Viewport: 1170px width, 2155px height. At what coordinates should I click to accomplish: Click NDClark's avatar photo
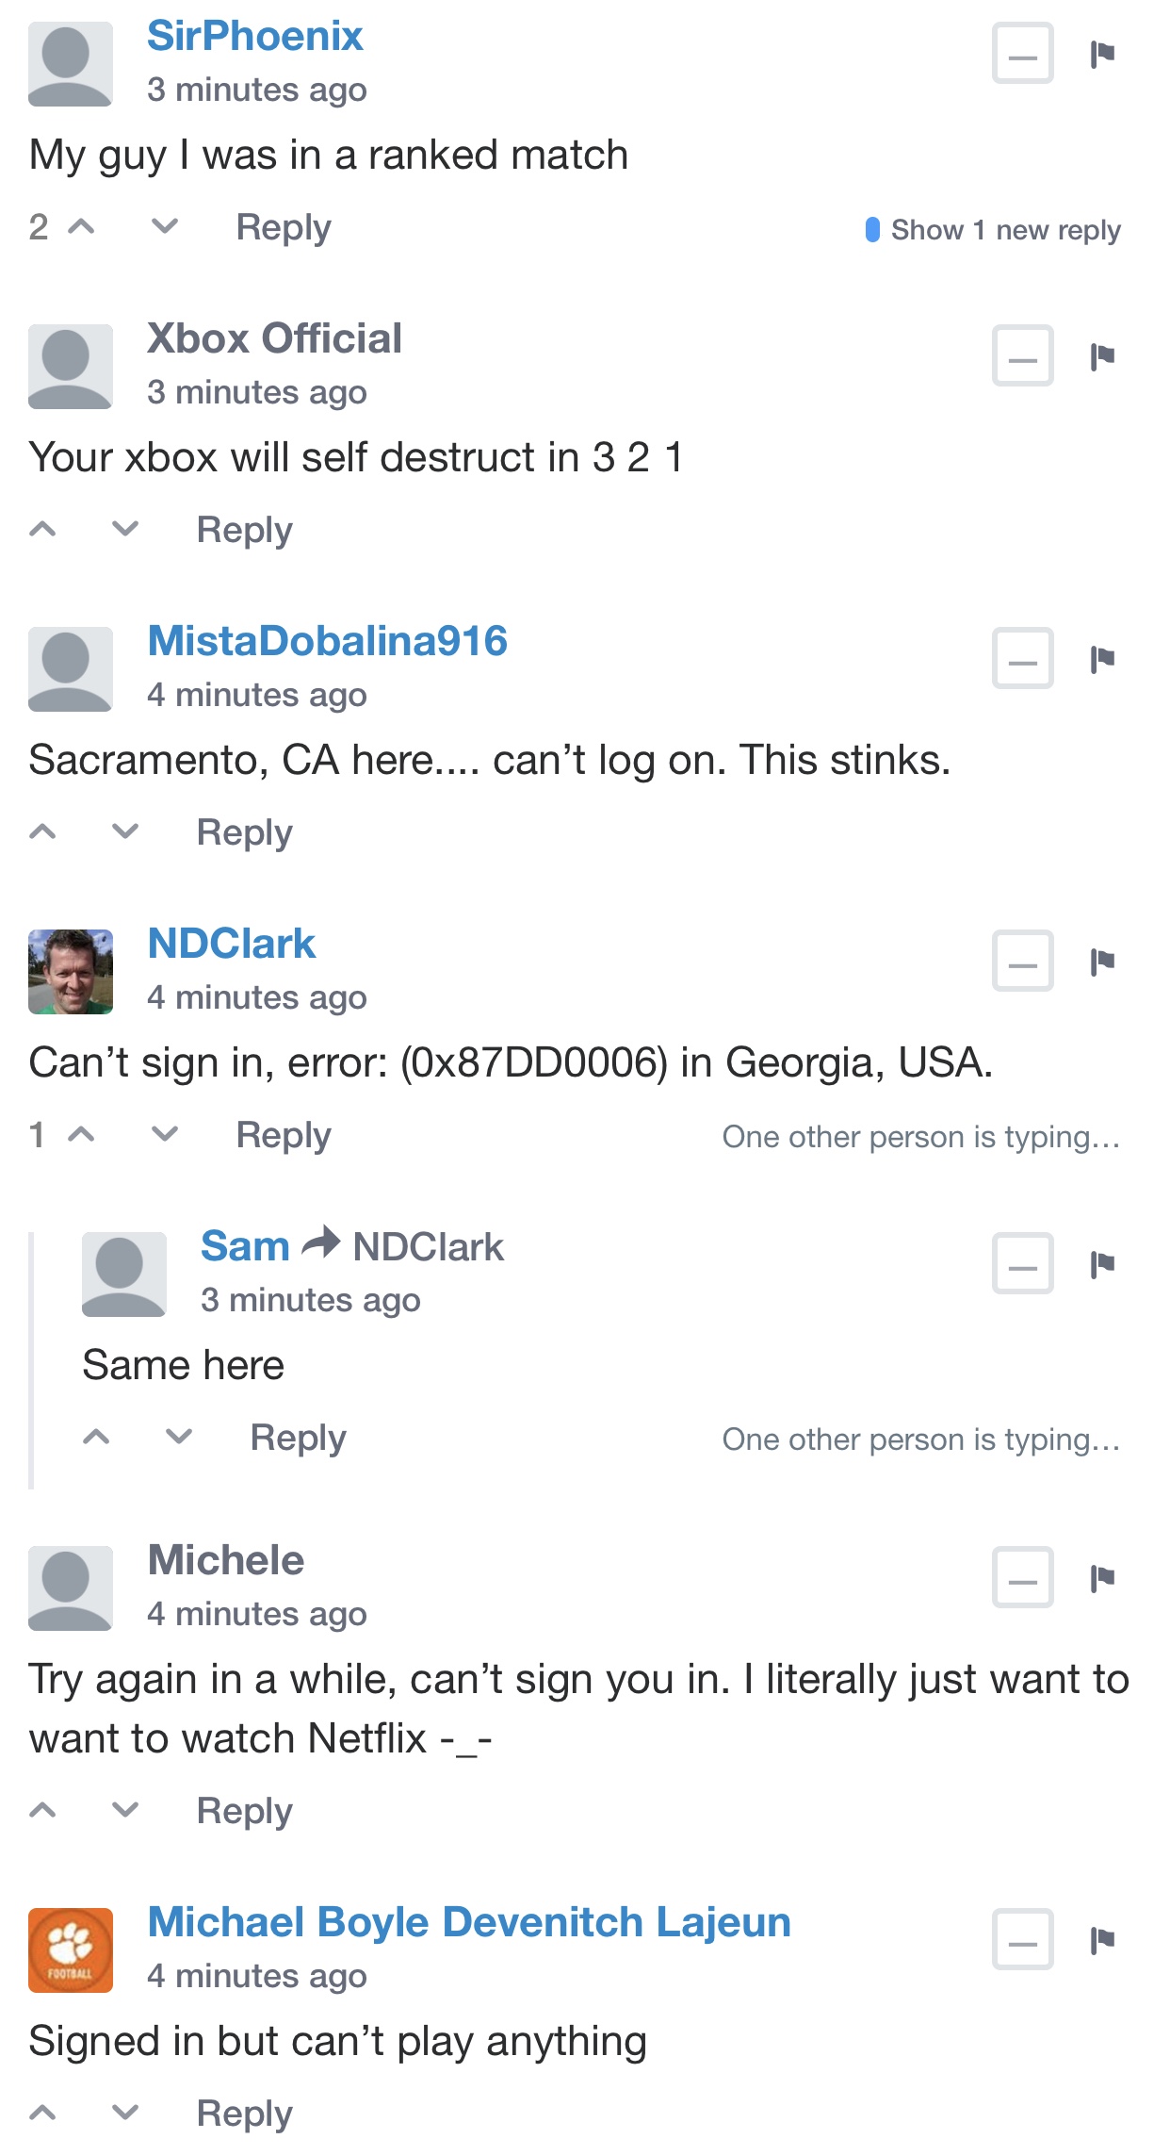[x=71, y=972]
